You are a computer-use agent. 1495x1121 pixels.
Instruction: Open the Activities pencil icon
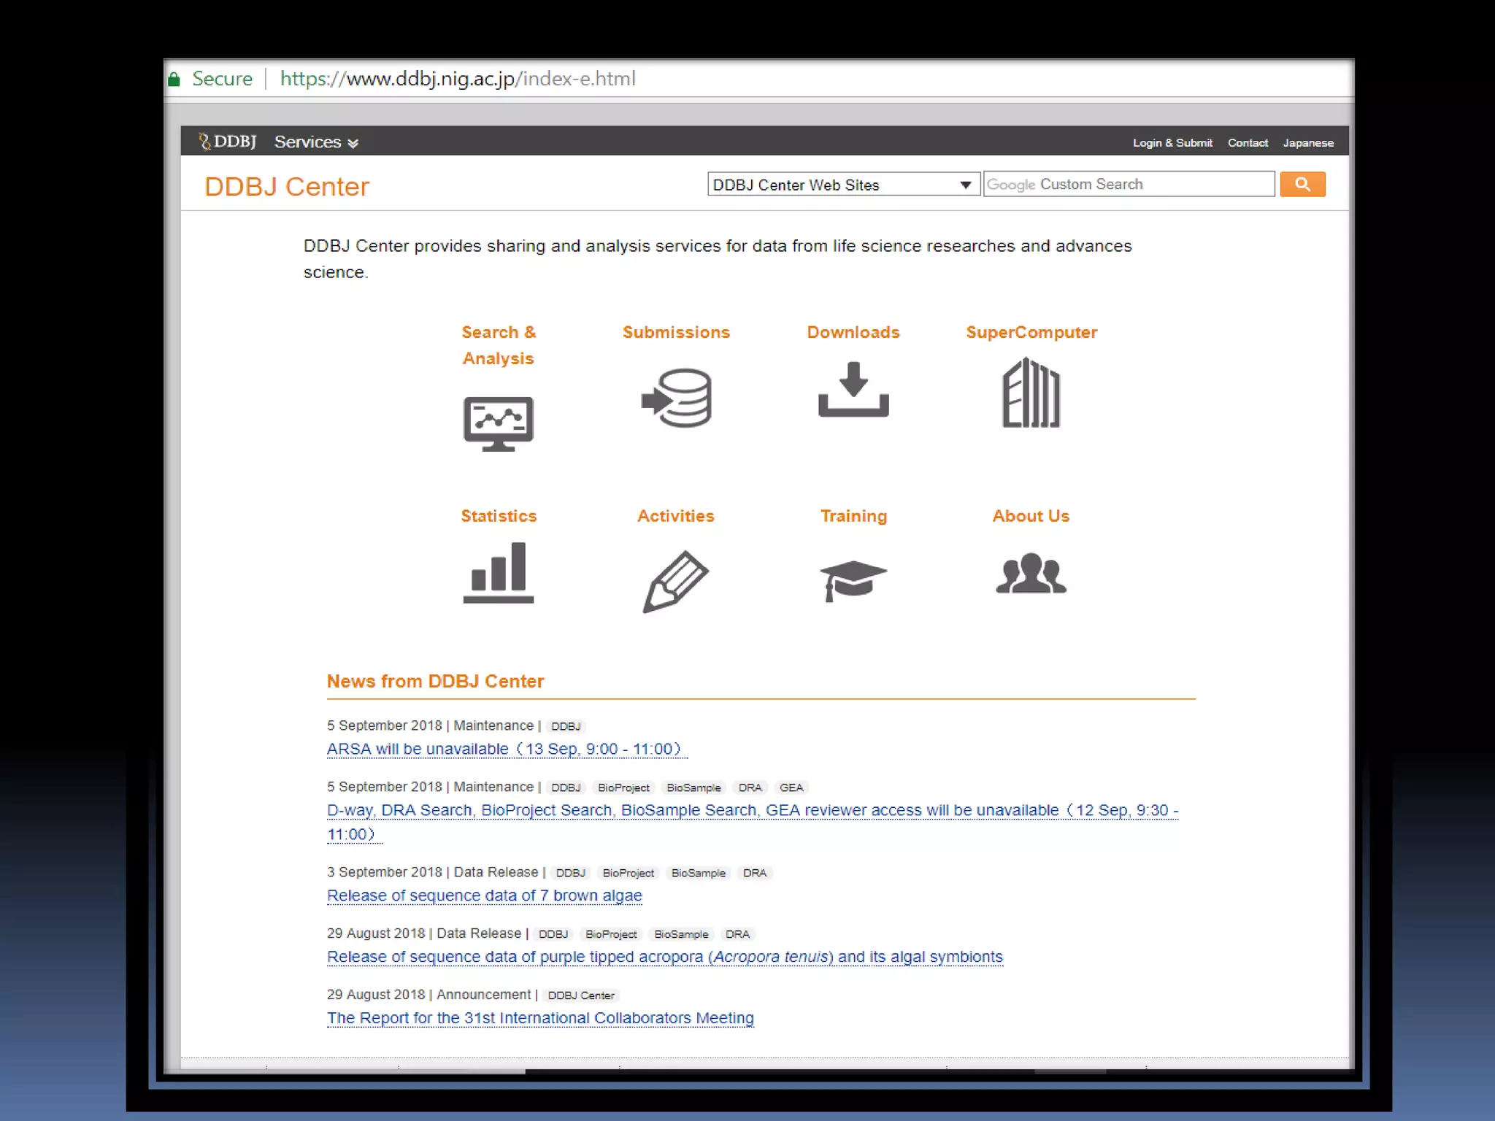click(676, 581)
